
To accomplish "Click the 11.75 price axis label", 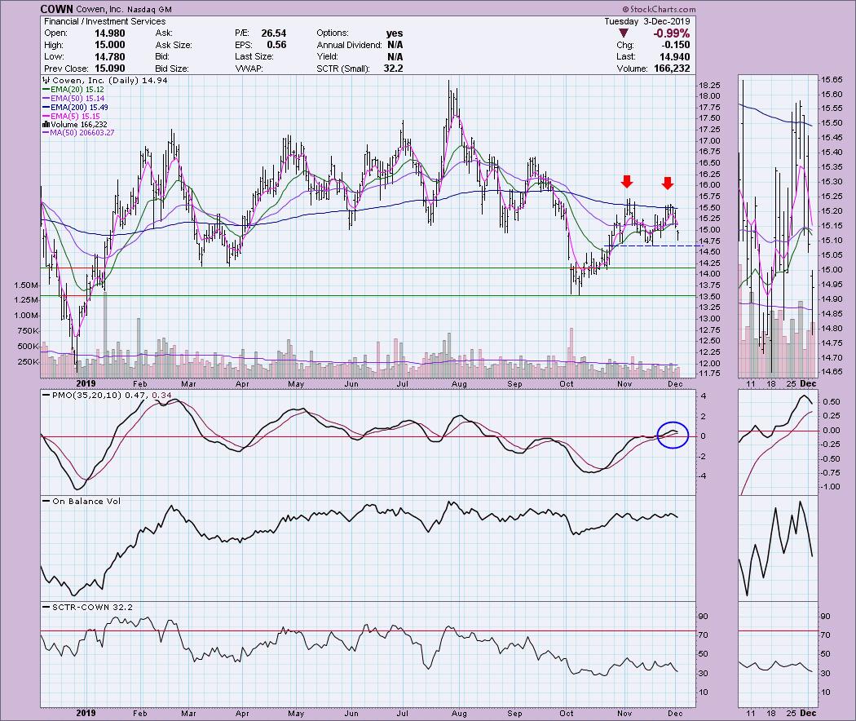I will 708,374.
